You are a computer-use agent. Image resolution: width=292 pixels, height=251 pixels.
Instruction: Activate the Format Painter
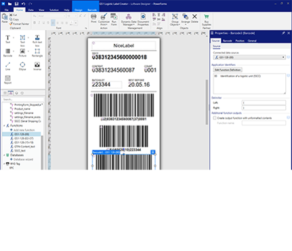point(19,24)
